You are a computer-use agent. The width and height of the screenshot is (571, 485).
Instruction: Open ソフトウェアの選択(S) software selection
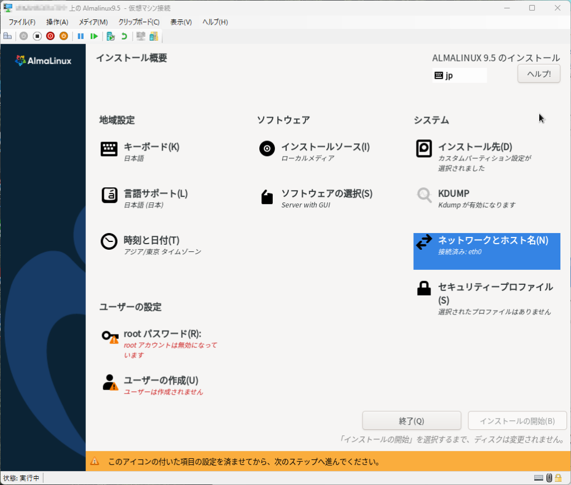(x=326, y=193)
